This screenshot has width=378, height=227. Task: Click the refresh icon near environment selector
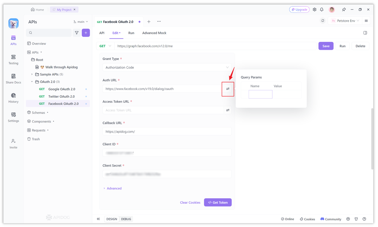pos(323,21)
